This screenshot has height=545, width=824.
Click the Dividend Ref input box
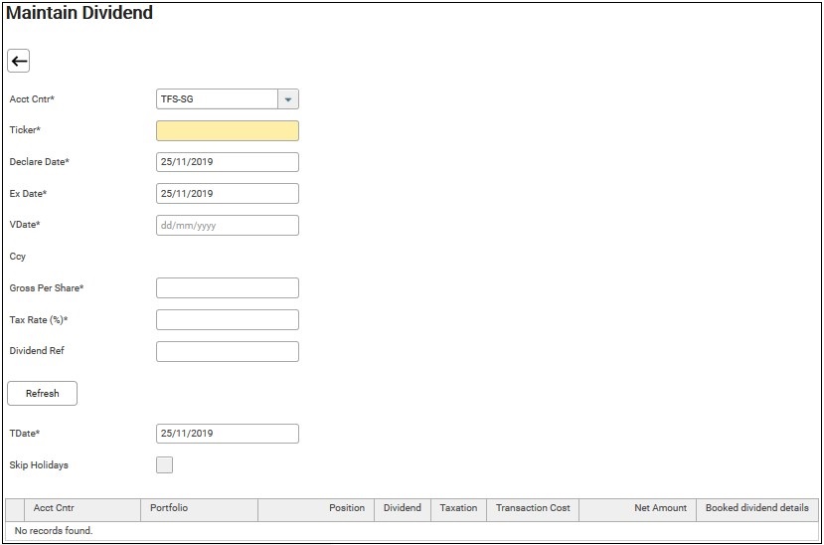tap(228, 351)
